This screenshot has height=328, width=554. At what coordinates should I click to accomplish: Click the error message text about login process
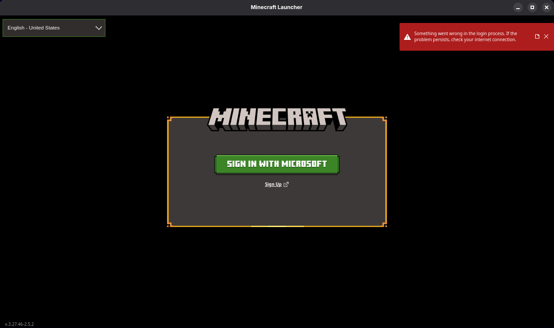click(465, 36)
